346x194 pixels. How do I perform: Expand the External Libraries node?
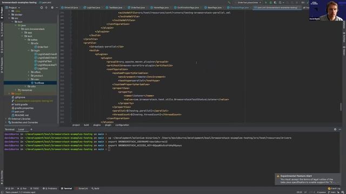pos(6,119)
